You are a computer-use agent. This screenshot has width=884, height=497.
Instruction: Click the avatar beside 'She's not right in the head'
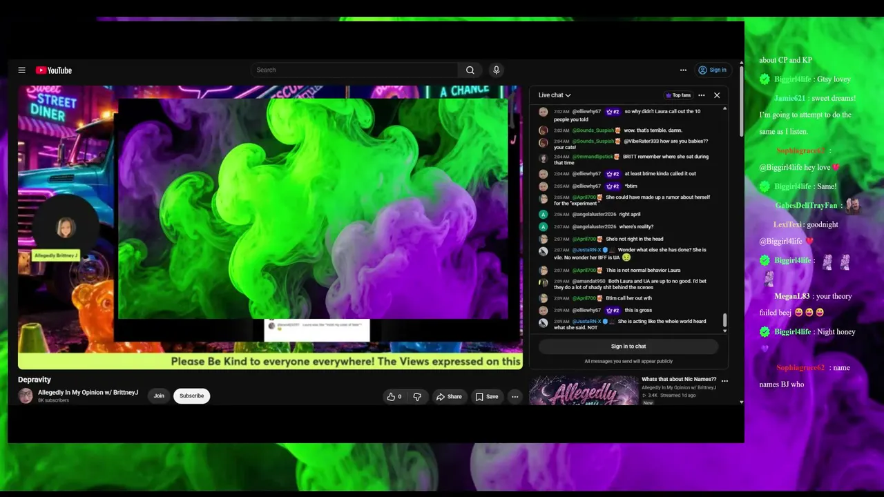[x=544, y=240]
